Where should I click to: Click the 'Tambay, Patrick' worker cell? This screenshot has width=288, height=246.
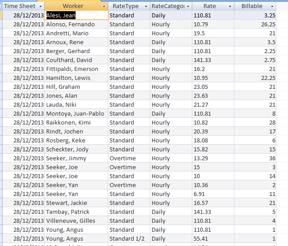coord(76,212)
